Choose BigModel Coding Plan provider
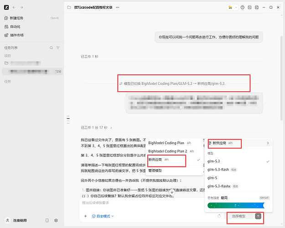 (174, 143)
